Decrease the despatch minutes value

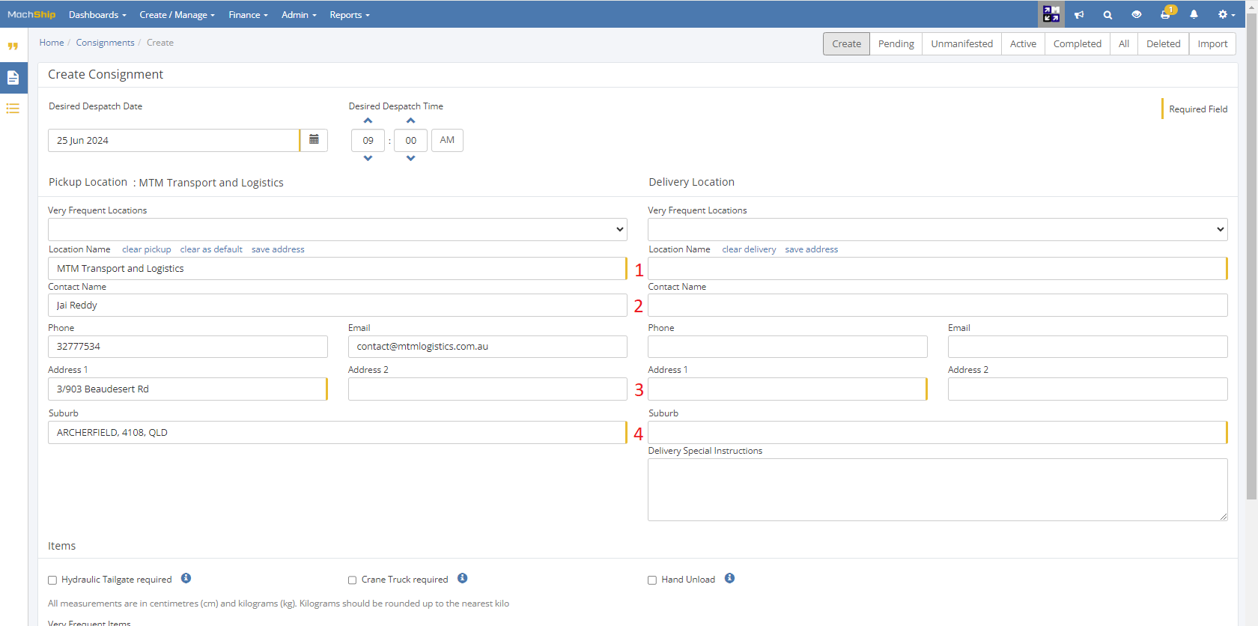[410, 158]
